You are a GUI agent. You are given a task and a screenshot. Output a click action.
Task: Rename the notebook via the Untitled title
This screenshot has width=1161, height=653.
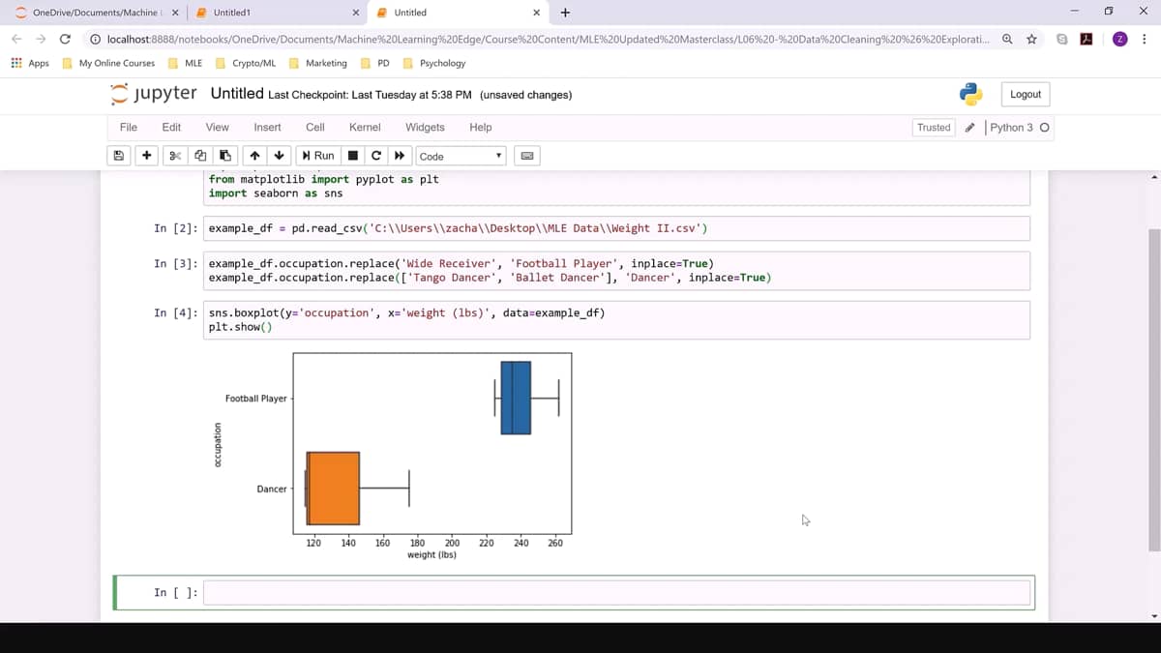[237, 94]
